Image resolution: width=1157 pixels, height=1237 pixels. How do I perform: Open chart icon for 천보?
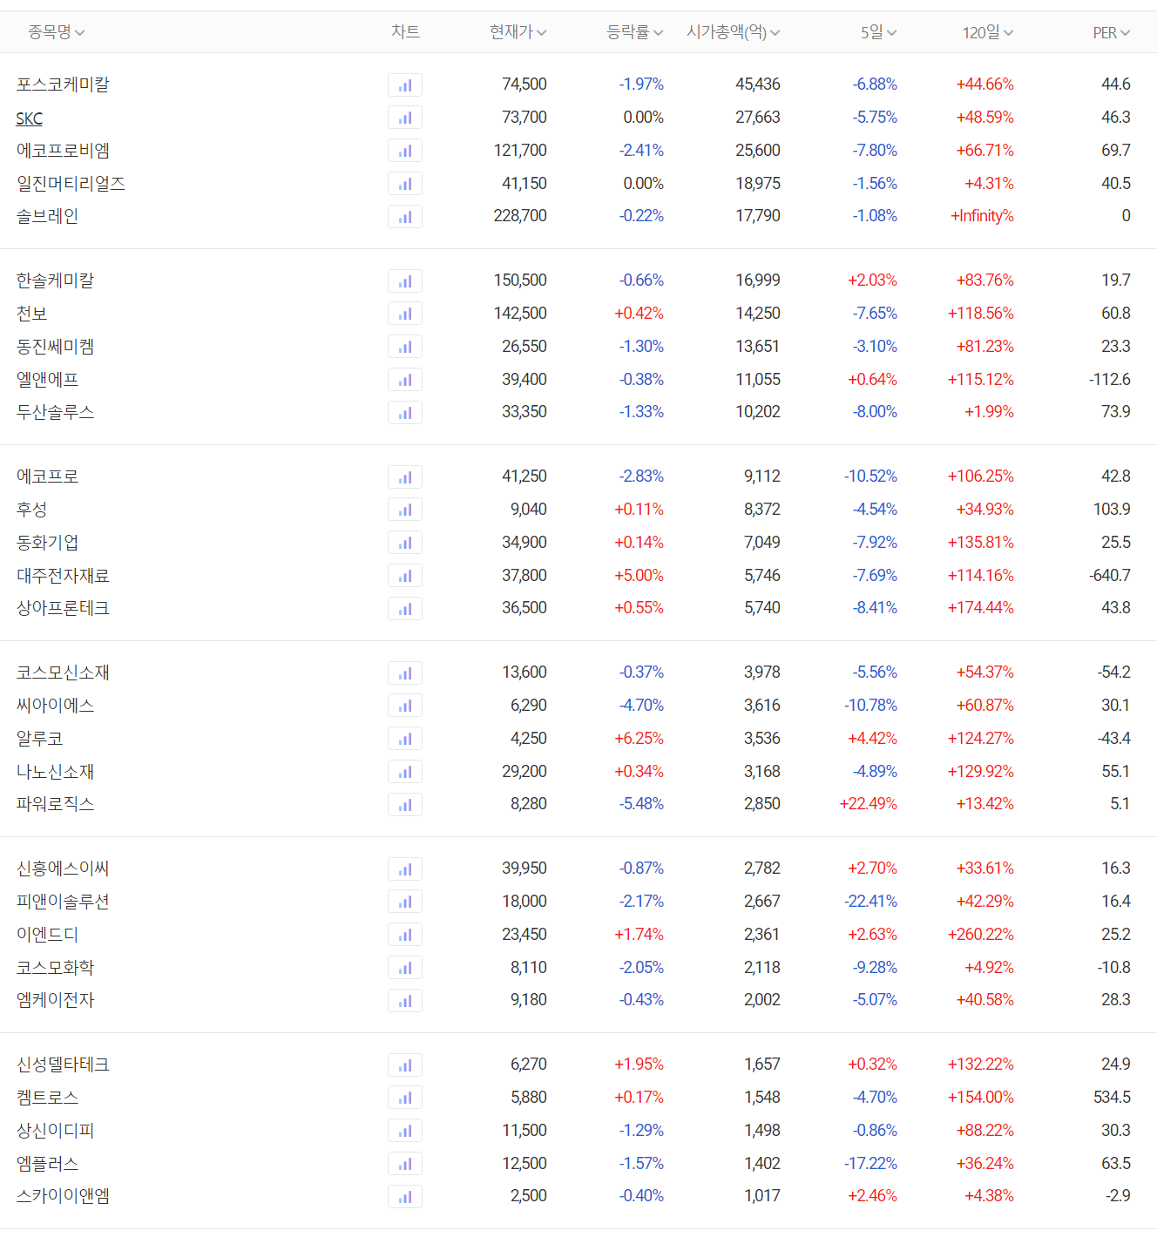[x=405, y=314]
